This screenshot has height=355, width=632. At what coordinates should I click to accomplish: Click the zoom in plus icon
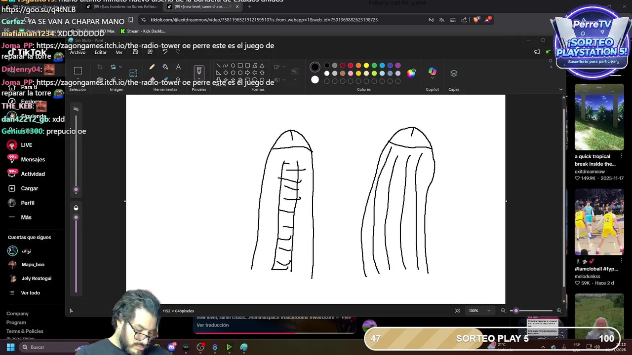[x=559, y=311]
